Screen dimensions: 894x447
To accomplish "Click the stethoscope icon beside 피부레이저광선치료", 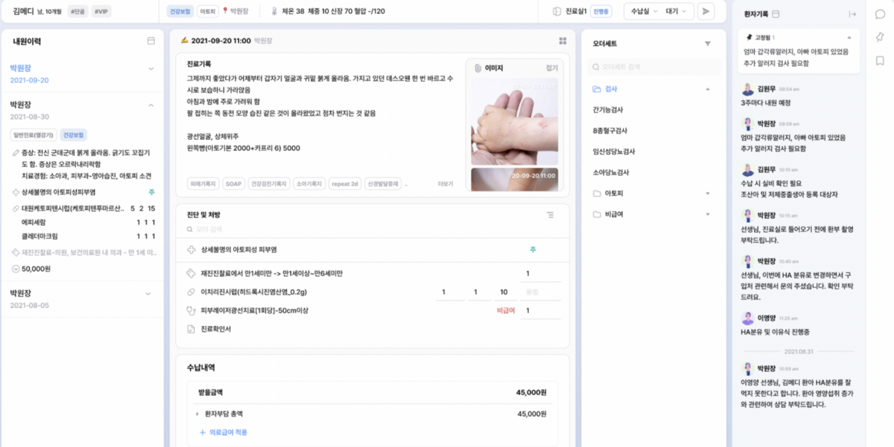I will click(191, 310).
